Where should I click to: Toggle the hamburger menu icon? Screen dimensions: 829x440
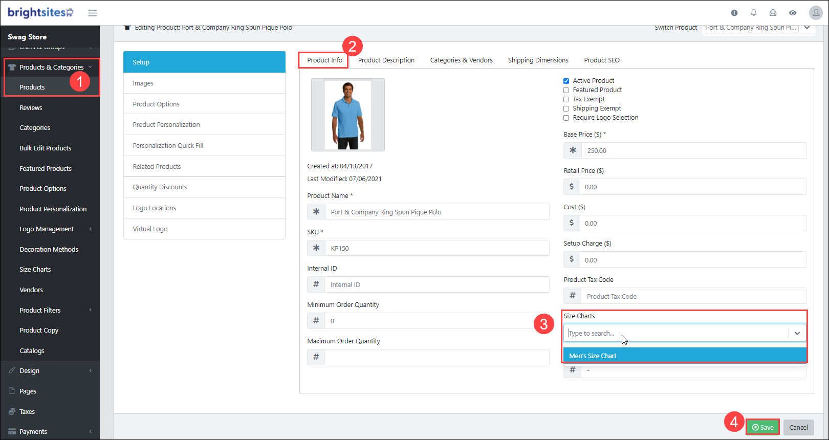tap(92, 13)
